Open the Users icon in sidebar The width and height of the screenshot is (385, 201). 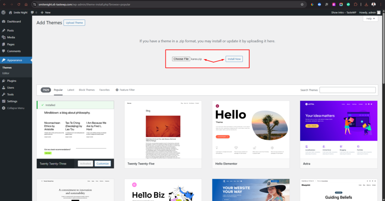click(x=3, y=88)
